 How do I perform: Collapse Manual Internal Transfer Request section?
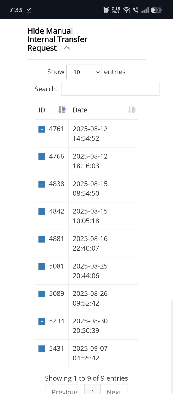click(x=67, y=48)
